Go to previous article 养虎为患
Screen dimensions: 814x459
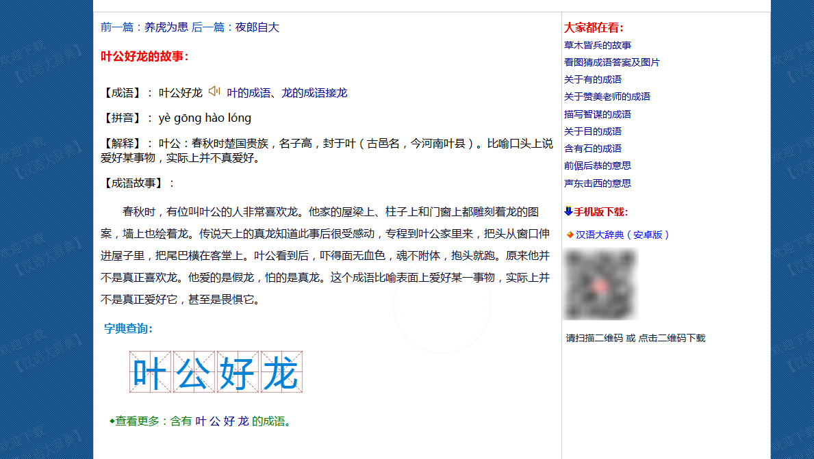[x=166, y=27]
